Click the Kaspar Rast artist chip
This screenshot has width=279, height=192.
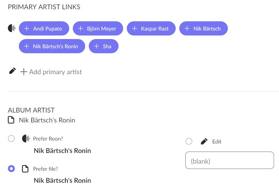coord(151,28)
